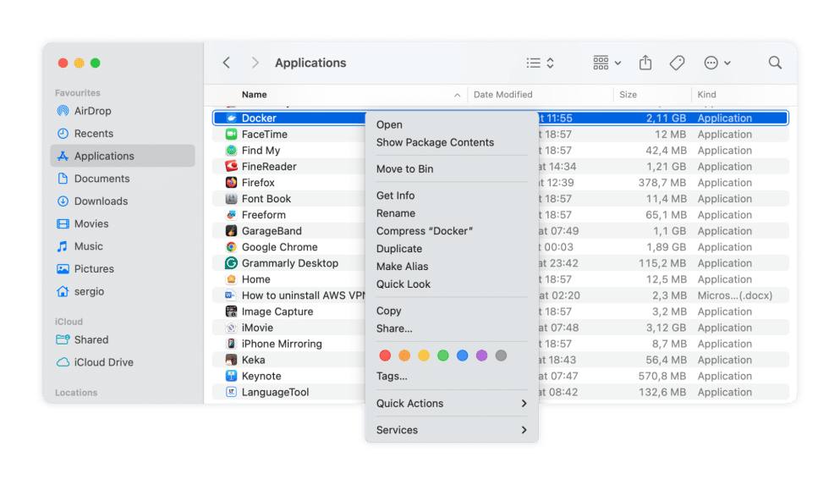840x485 pixels.
Task: Click the GarageBand app icon
Action: click(231, 230)
